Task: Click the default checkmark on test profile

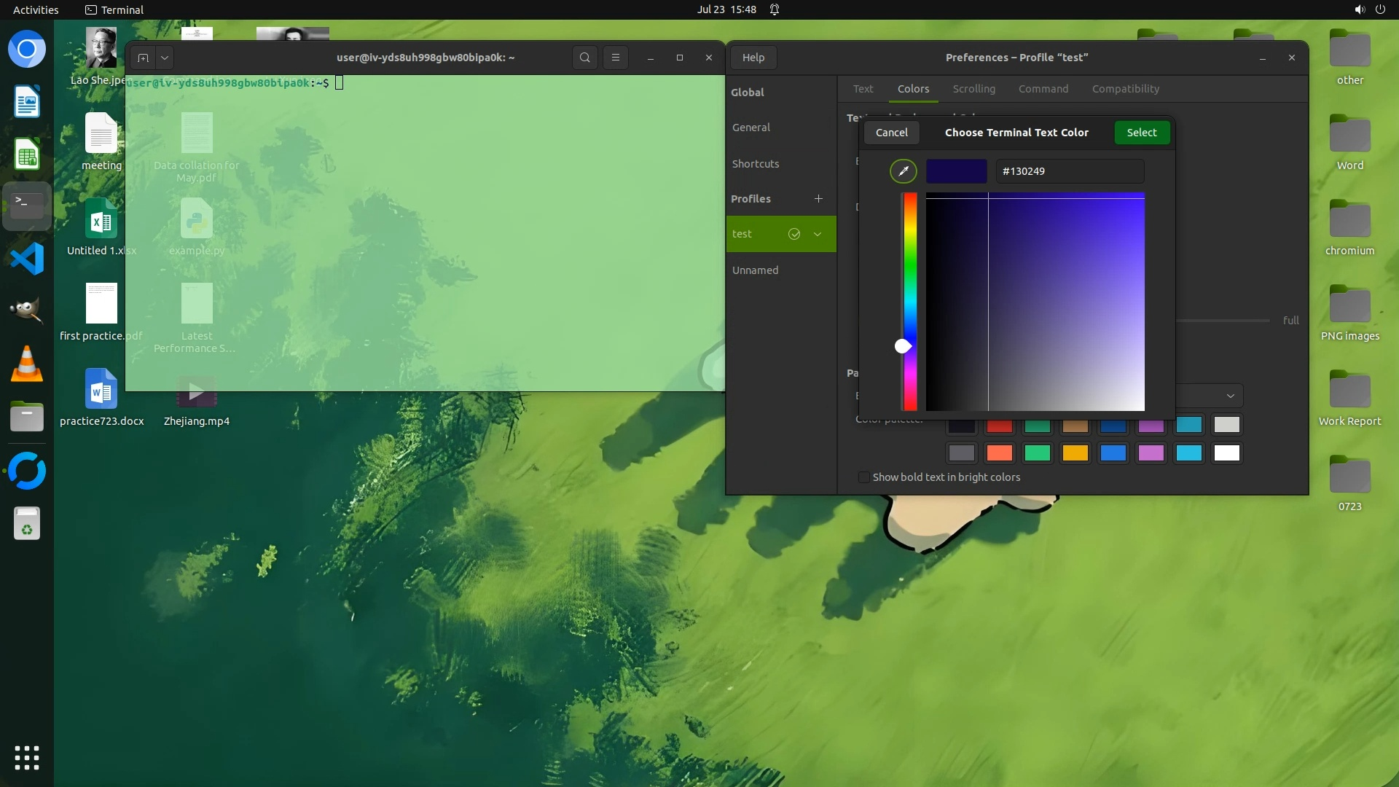Action: pyautogui.click(x=794, y=234)
